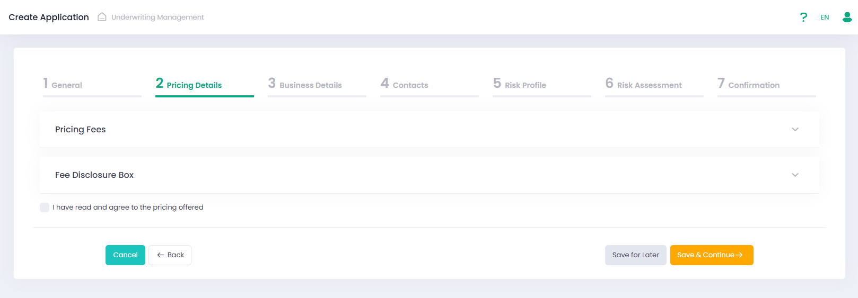Open Underwriting Management breadcrumb link
Image resolution: width=858 pixels, height=298 pixels.
(x=157, y=17)
